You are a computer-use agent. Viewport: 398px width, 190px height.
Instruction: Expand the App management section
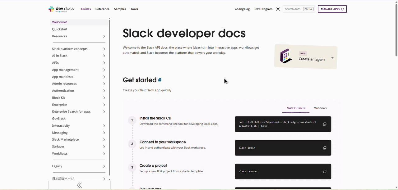point(104,70)
